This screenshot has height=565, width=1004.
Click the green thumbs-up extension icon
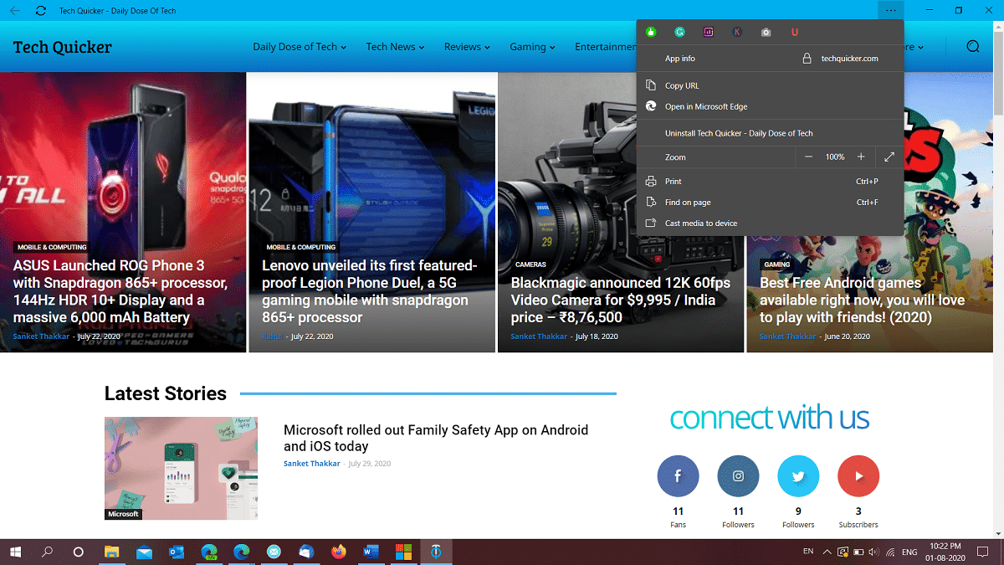(x=651, y=32)
